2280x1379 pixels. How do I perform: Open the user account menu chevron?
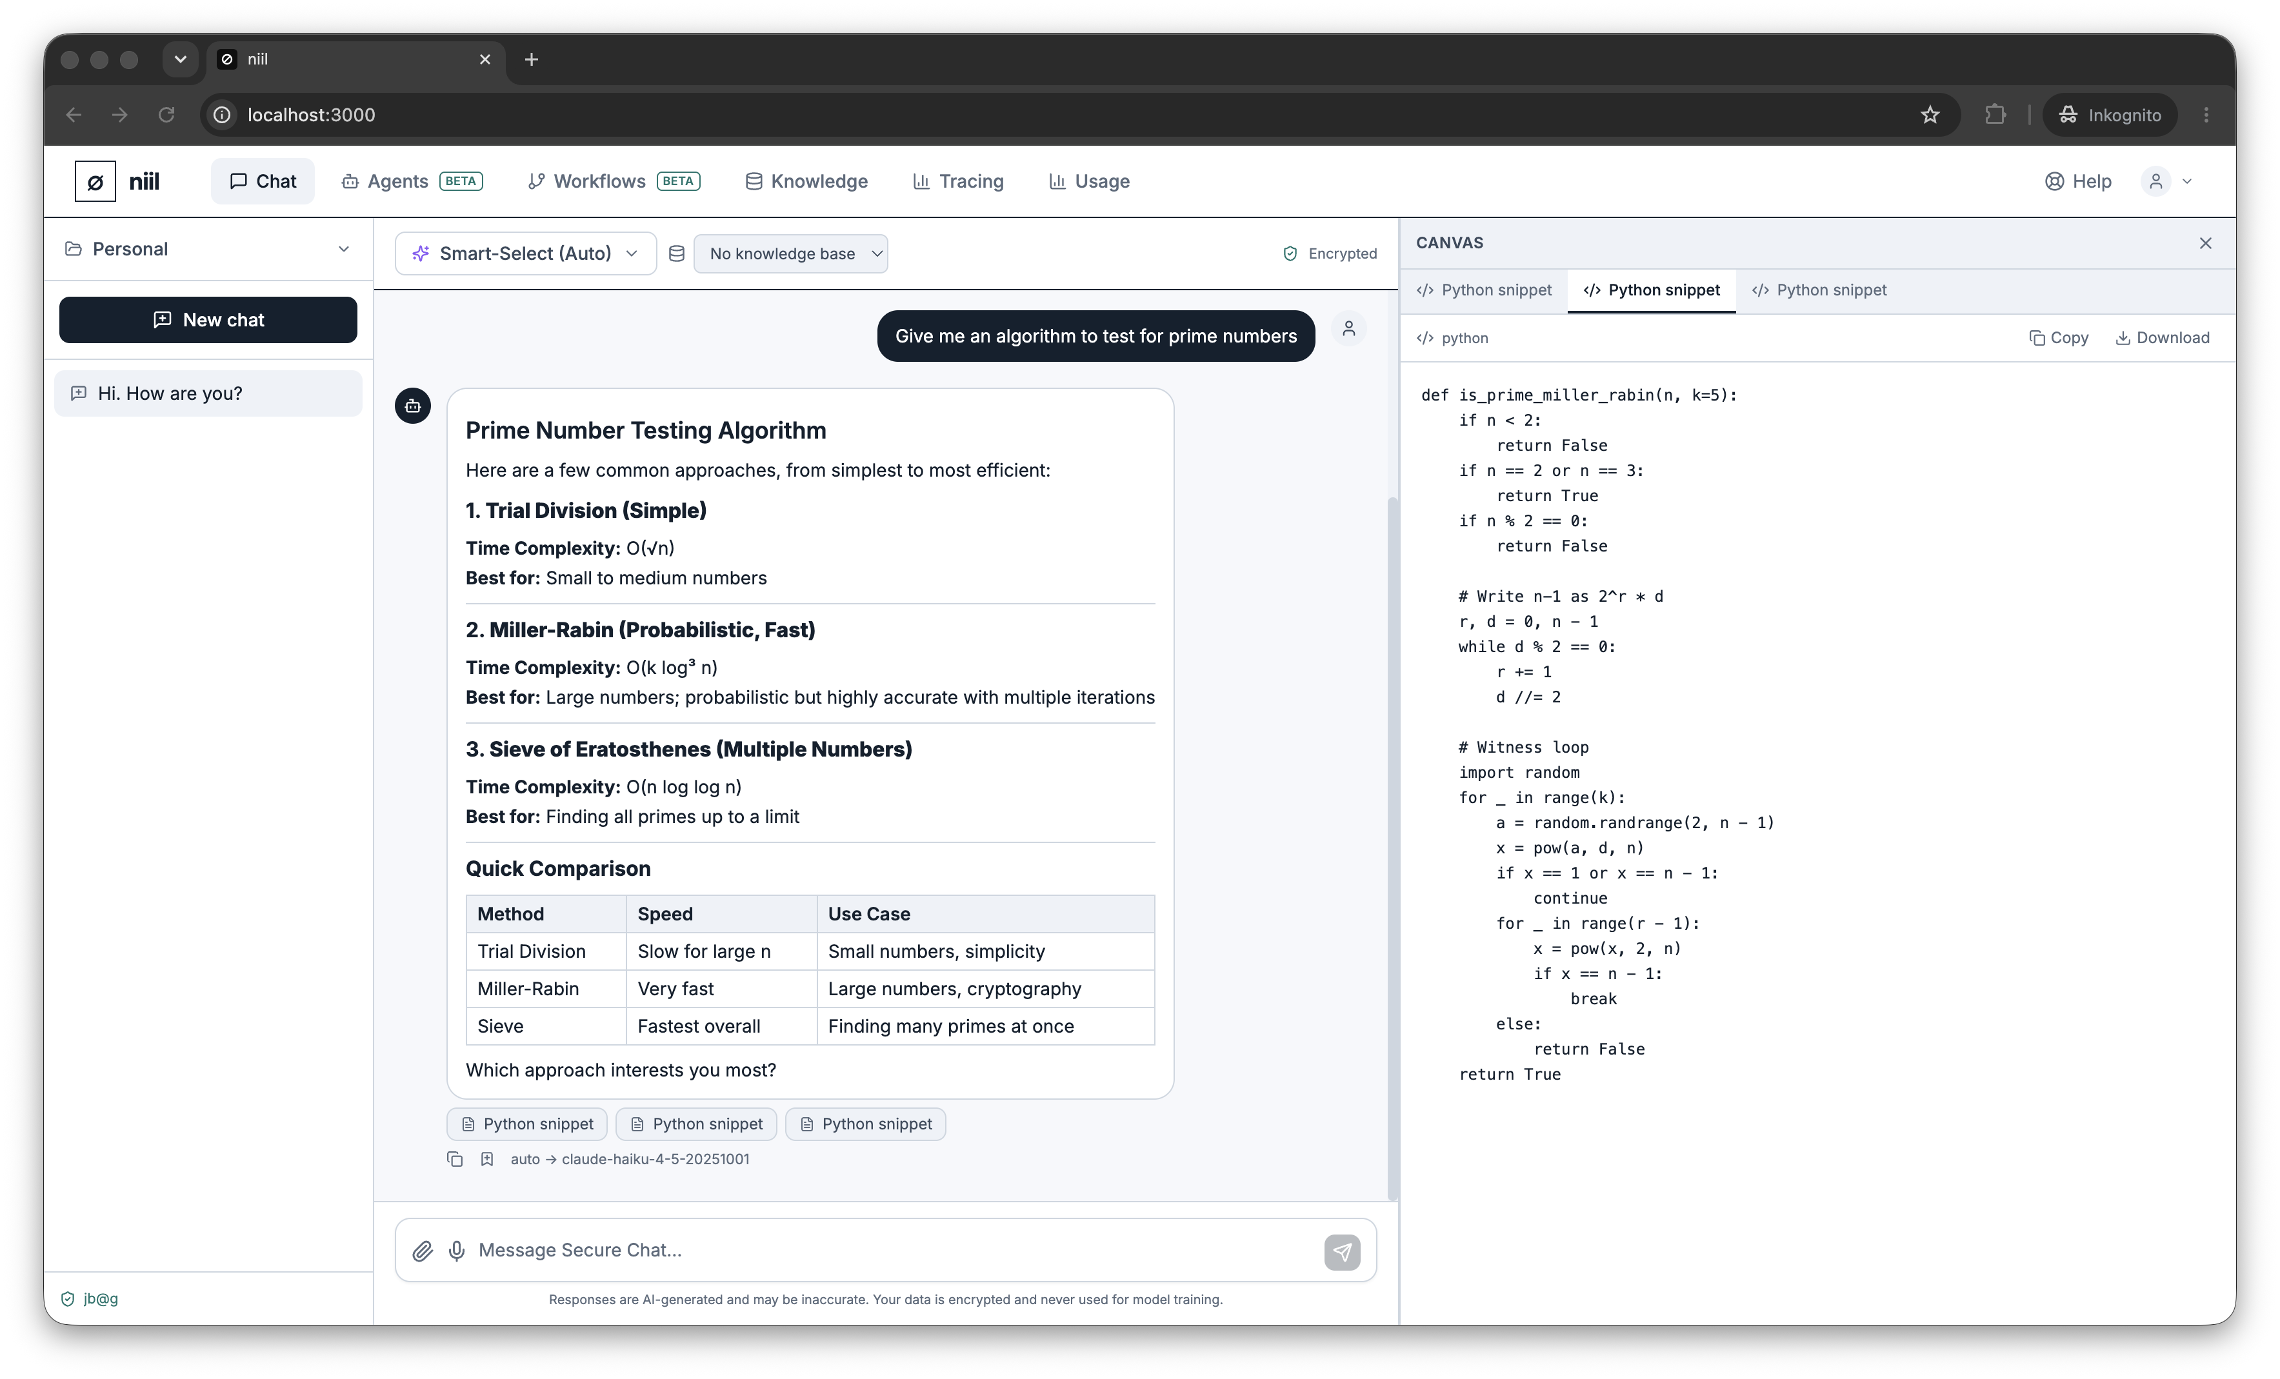[x=2188, y=181]
